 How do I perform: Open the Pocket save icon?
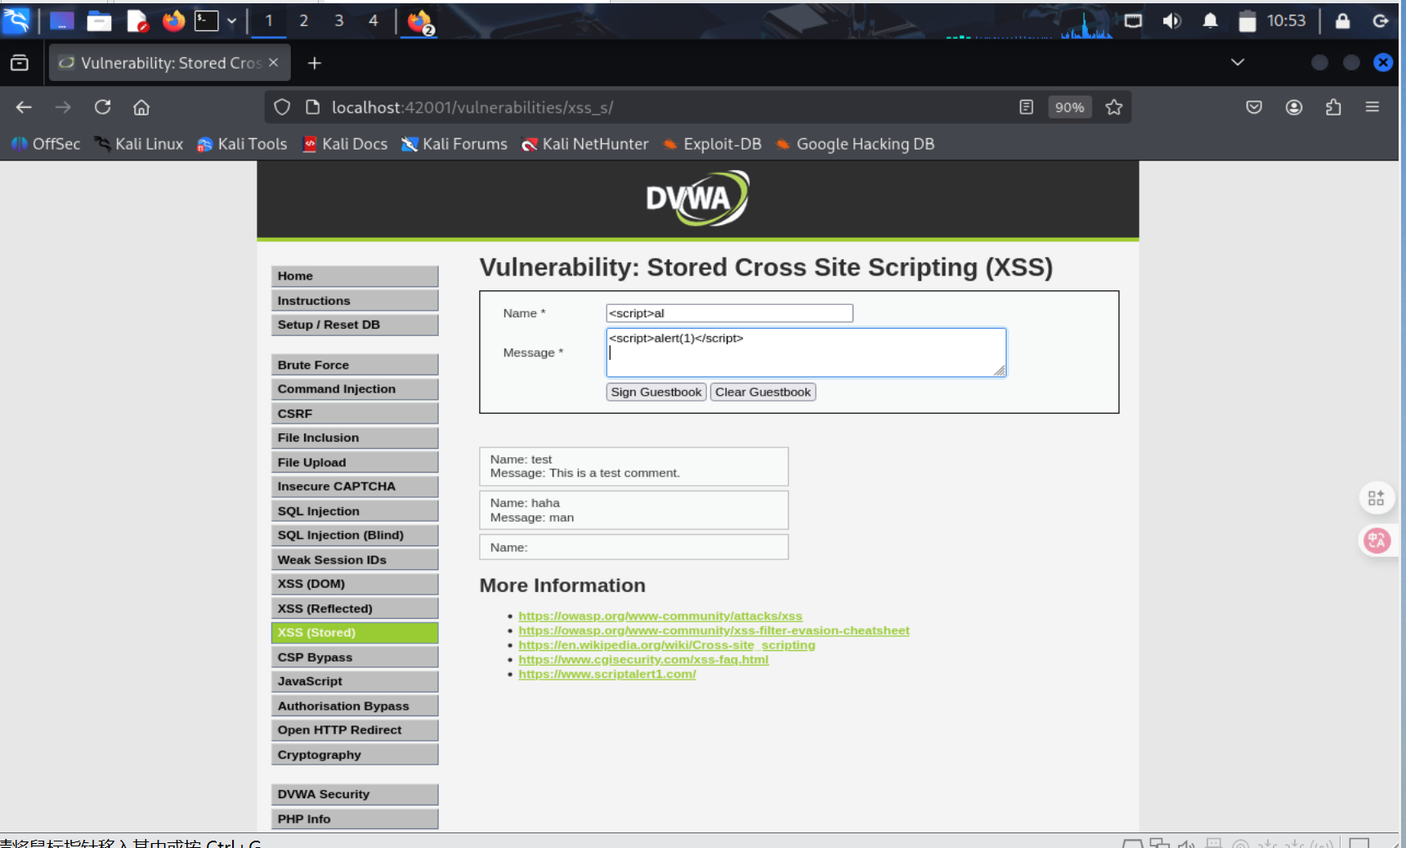1254,107
